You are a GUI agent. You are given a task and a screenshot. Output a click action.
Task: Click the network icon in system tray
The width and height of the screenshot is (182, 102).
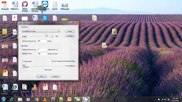point(162,99)
